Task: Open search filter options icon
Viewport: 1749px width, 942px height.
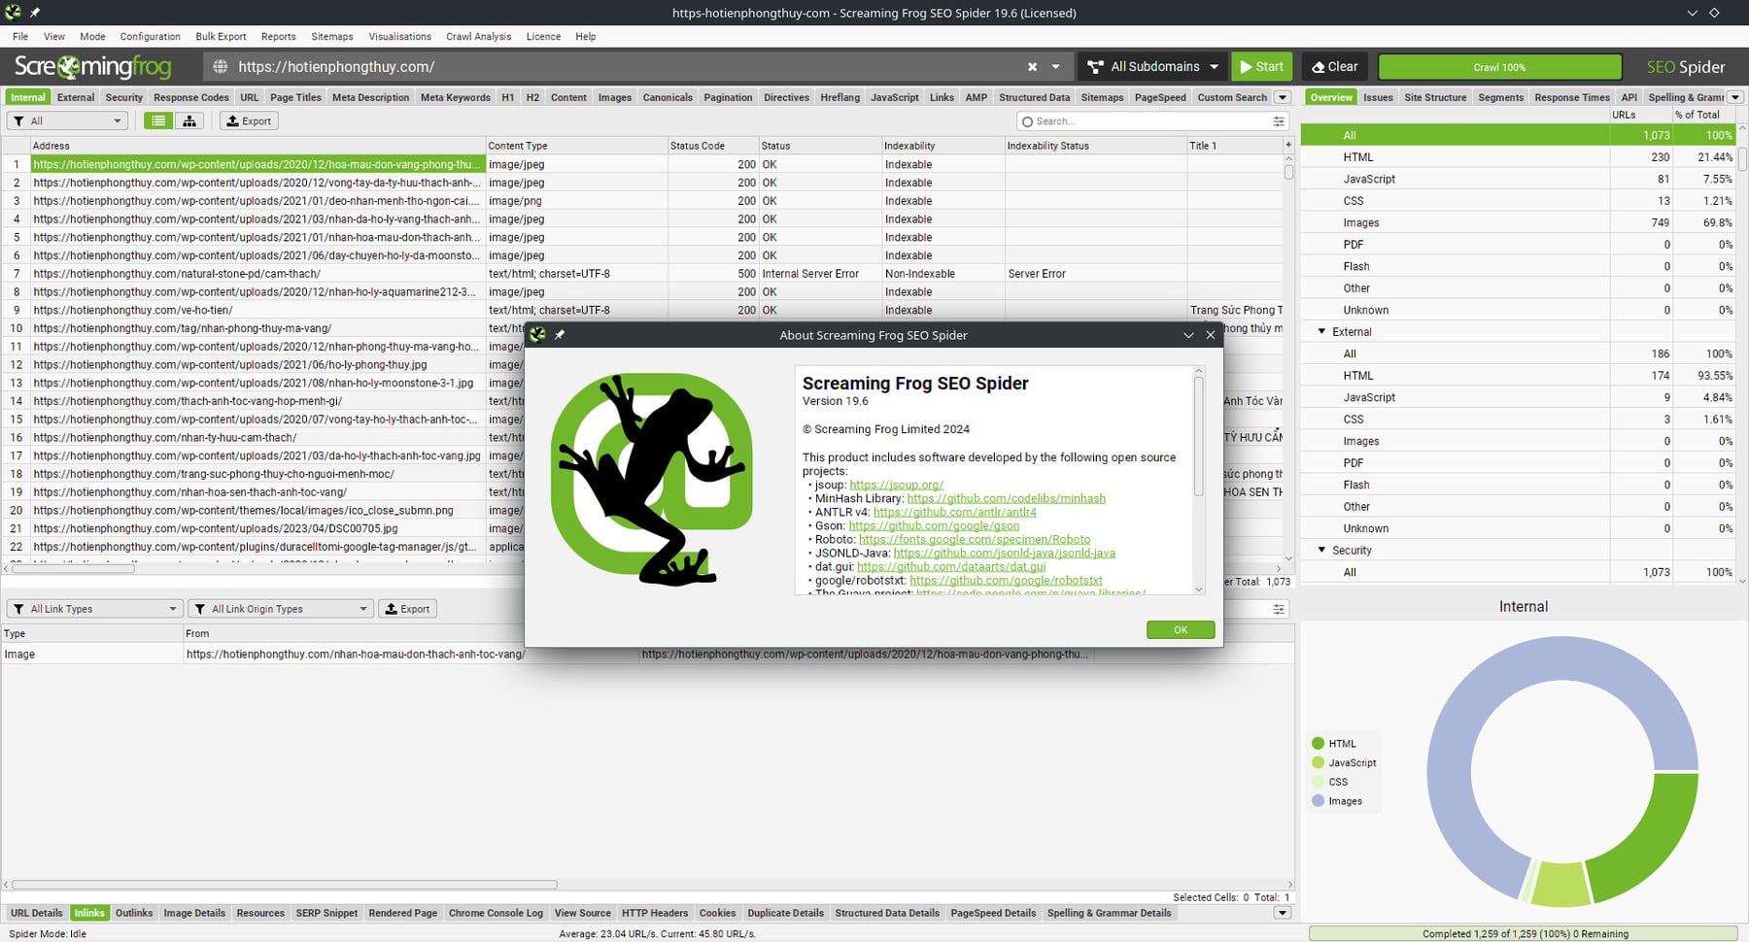Action: 1279,121
